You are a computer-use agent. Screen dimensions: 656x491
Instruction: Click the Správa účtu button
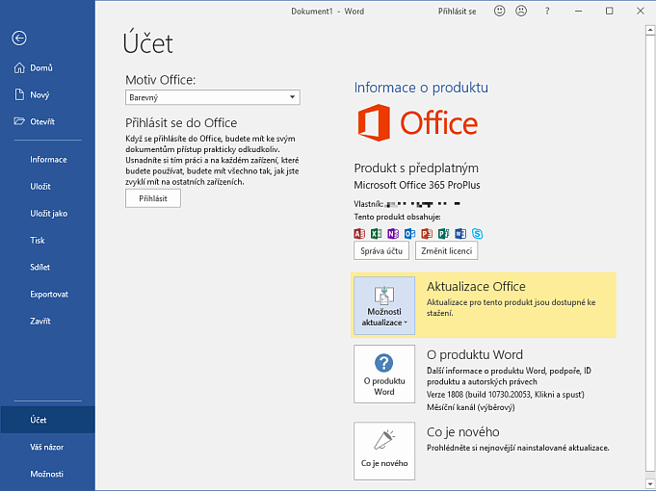(381, 251)
